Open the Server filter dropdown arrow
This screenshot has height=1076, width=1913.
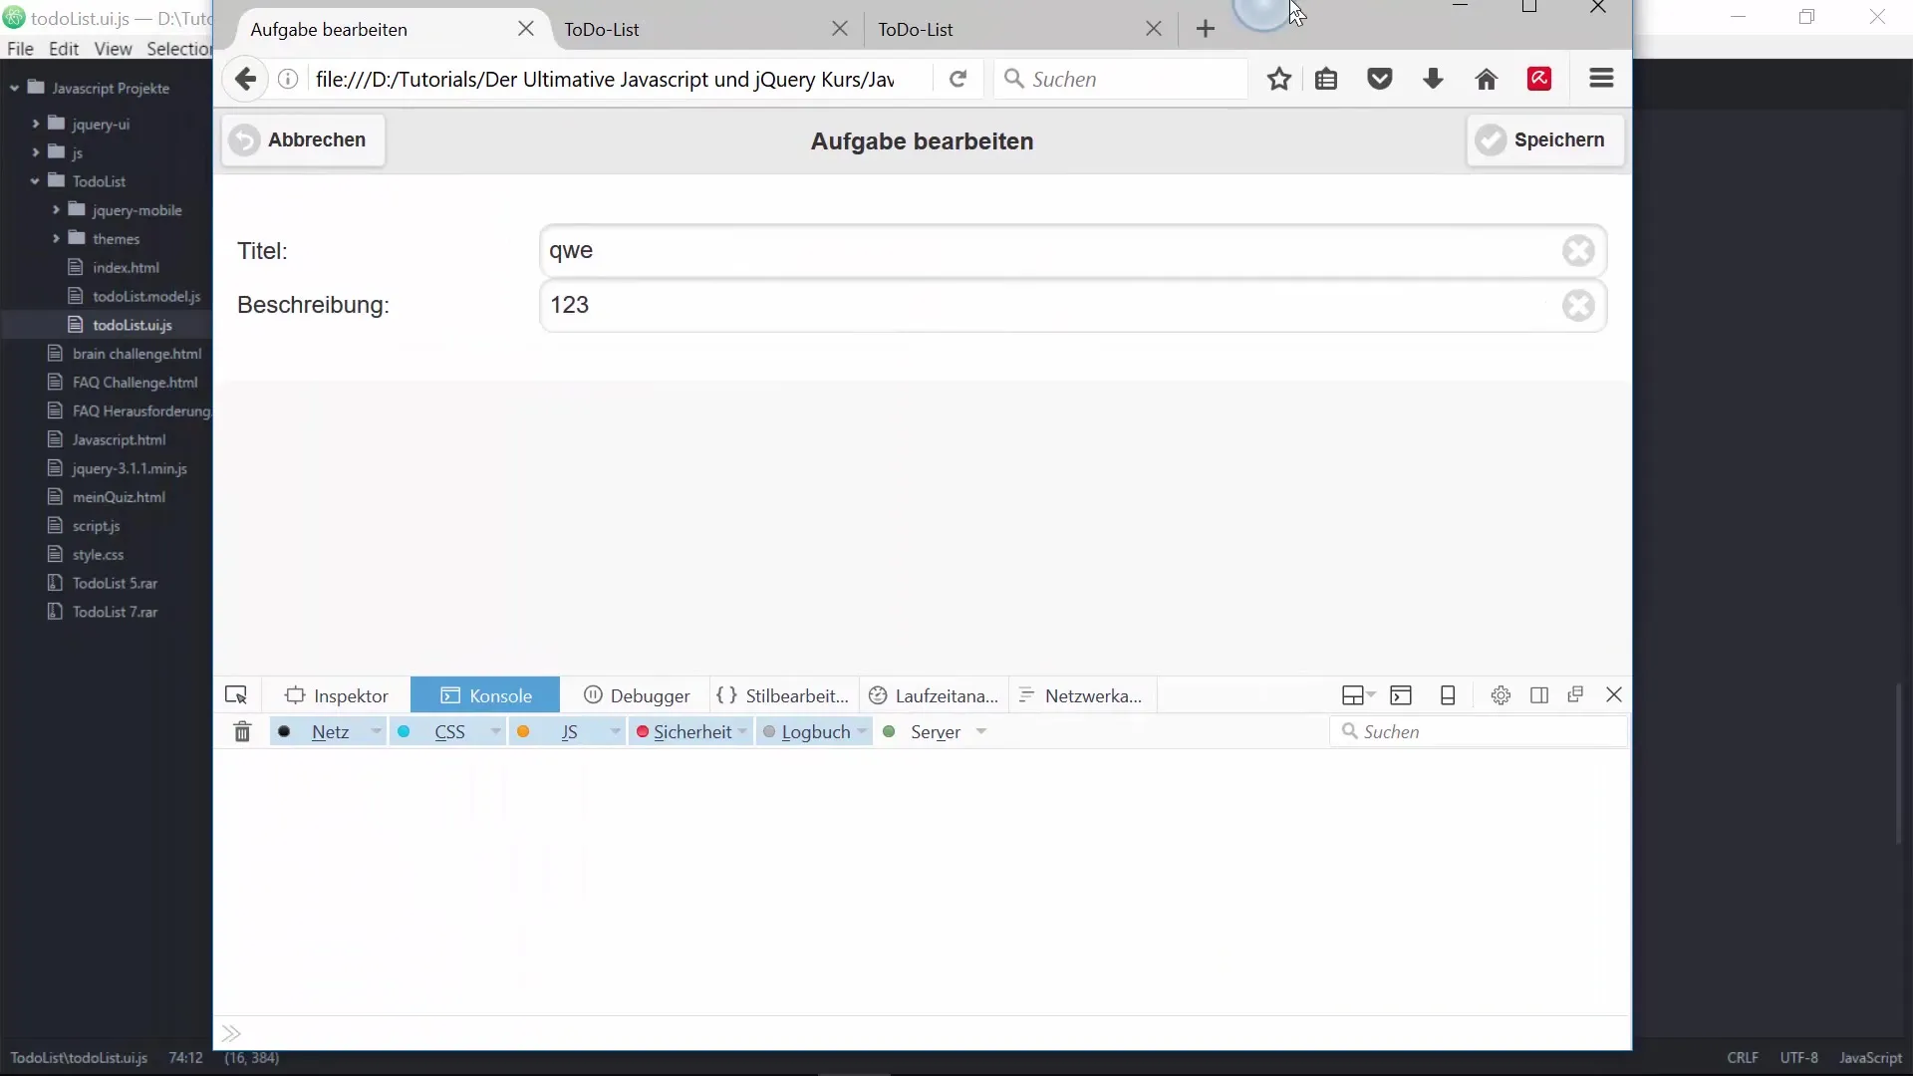tap(981, 731)
